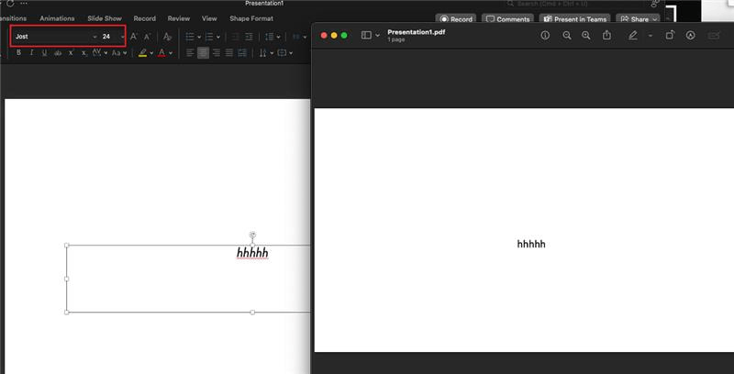Click Present in Teams button
This screenshot has width=734, height=374.
coord(574,19)
